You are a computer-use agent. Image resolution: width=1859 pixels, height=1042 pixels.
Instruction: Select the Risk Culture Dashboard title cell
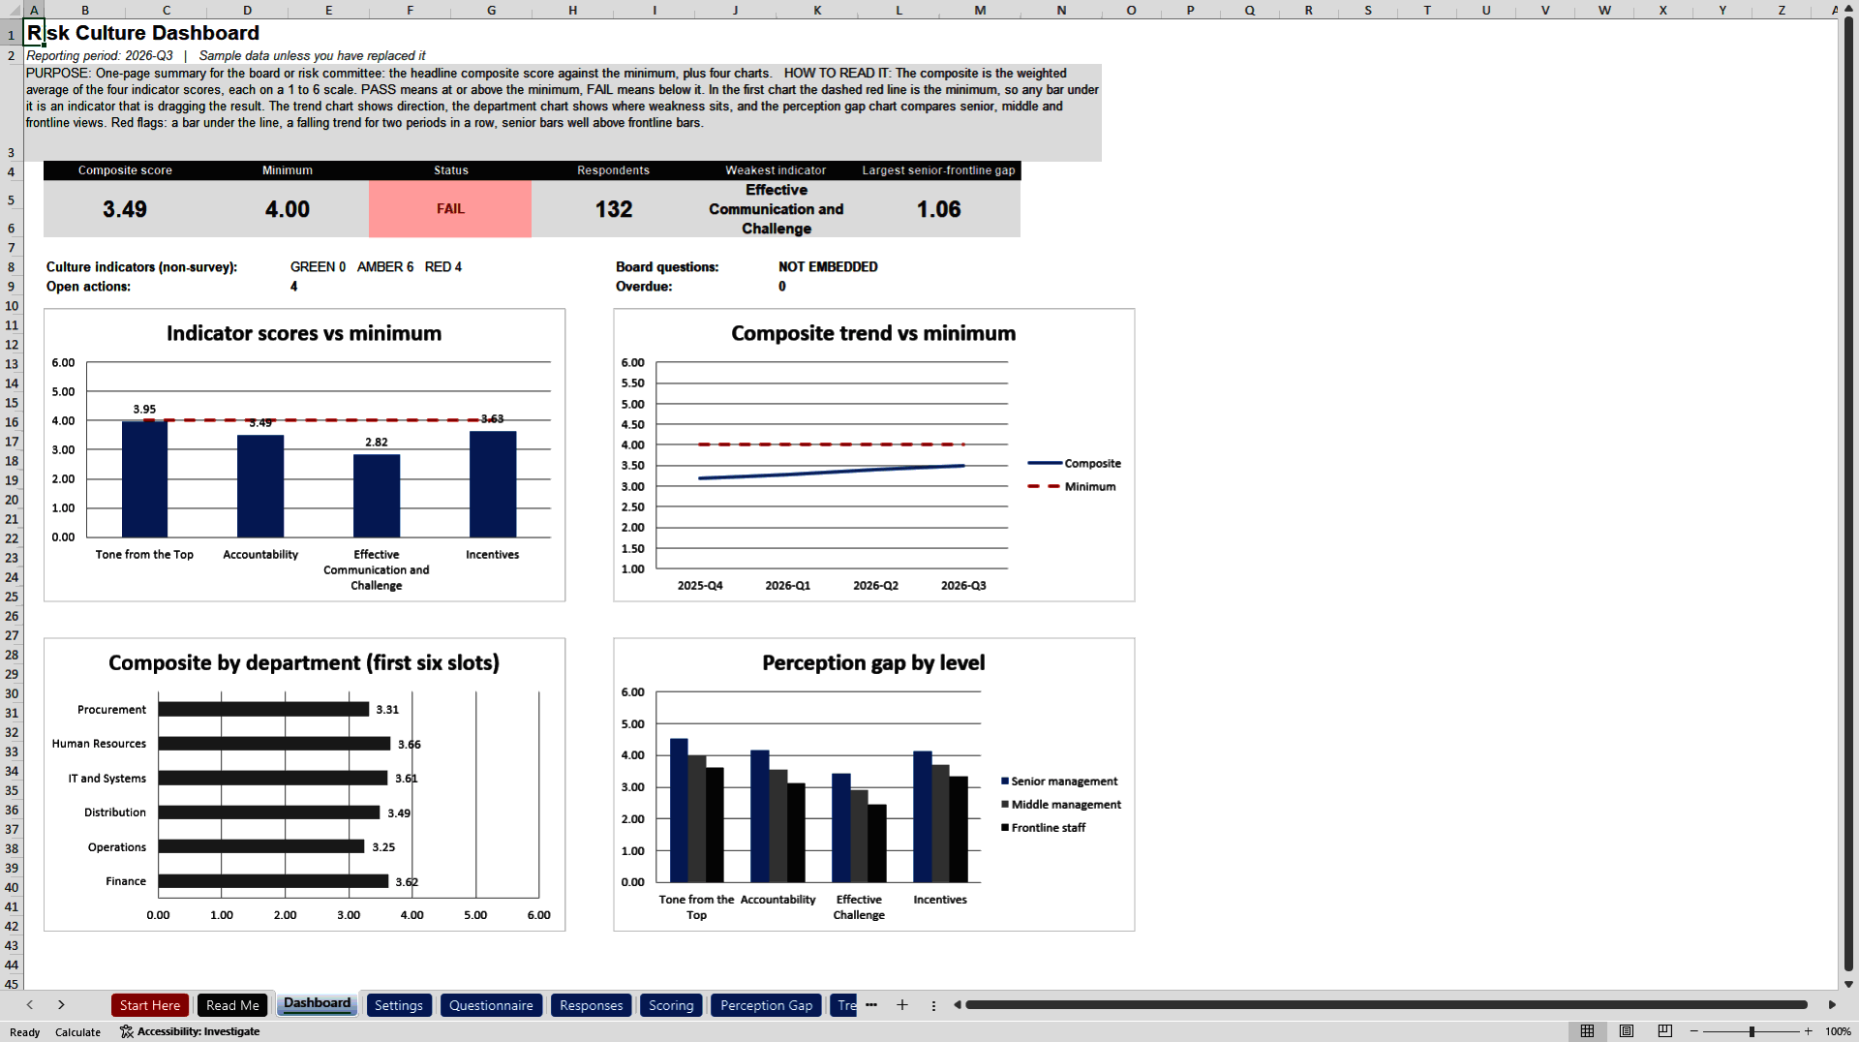click(x=143, y=33)
